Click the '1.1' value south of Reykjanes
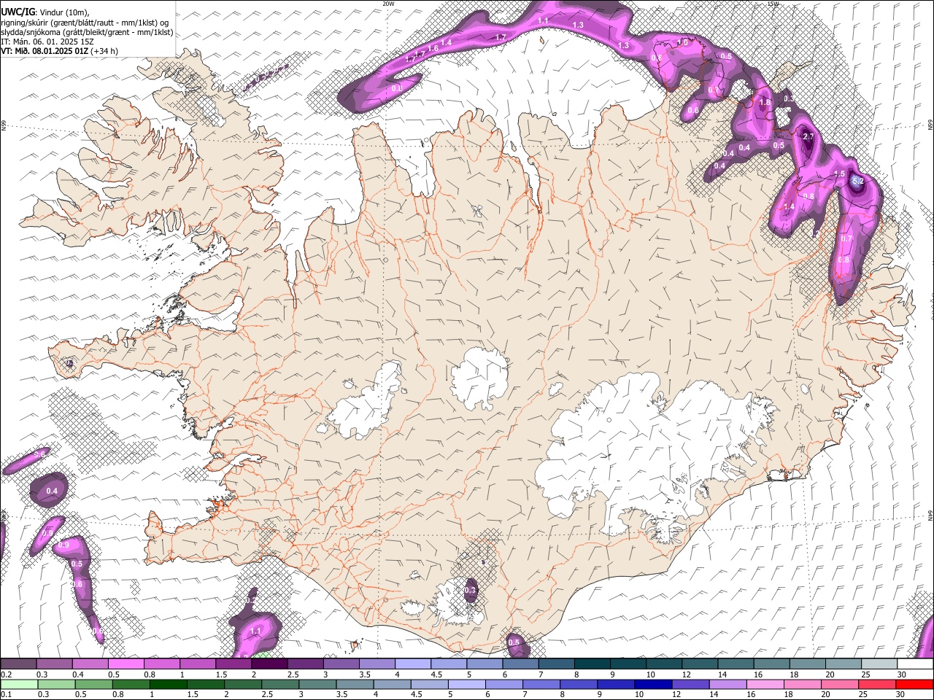 [x=255, y=631]
